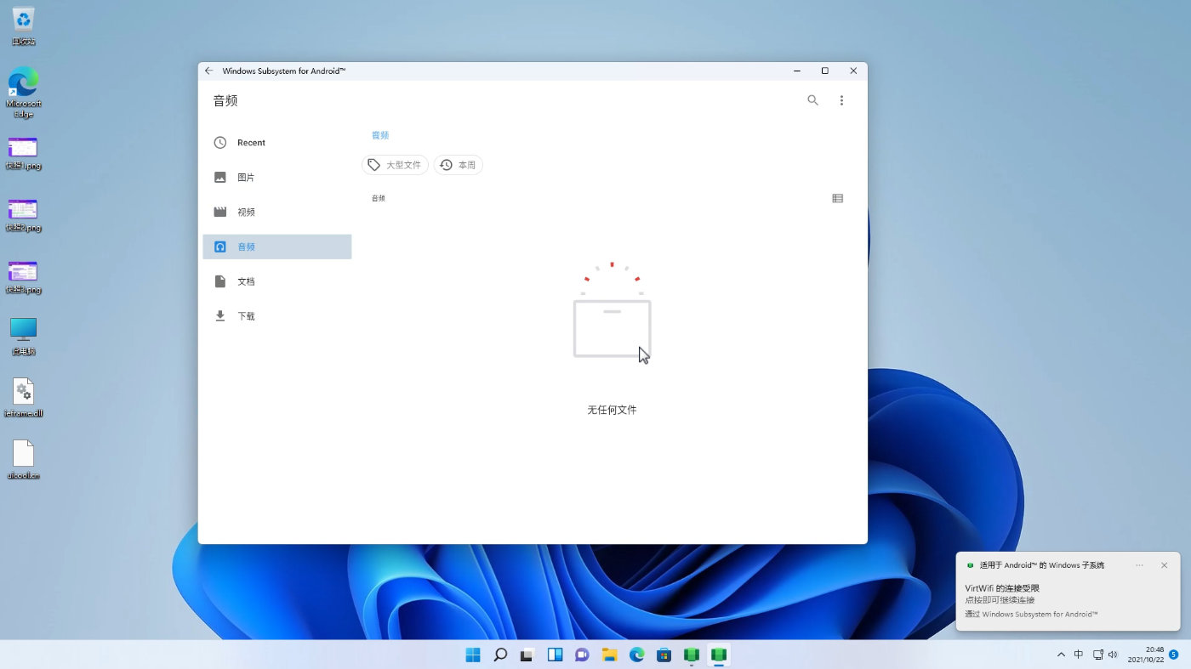Select 文档 in the sidebar
Viewport: 1191px width, 669px height.
coord(276,281)
